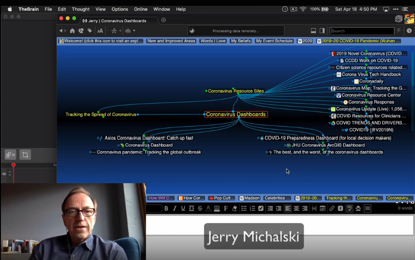This screenshot has width=415, height=260.
Task: Open the Help menu
Action: [x=181, y=9]
